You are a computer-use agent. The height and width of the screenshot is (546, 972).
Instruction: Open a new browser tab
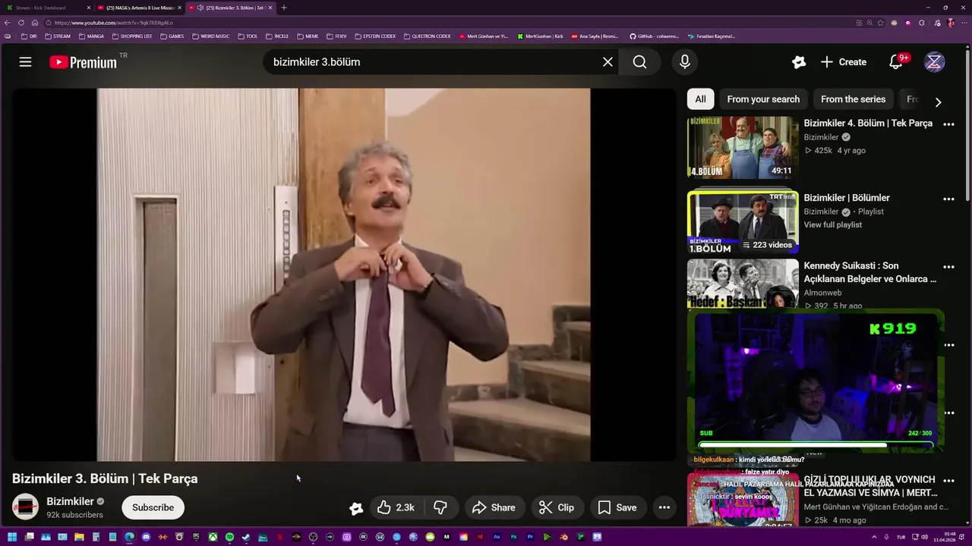[x=284, y=8]
